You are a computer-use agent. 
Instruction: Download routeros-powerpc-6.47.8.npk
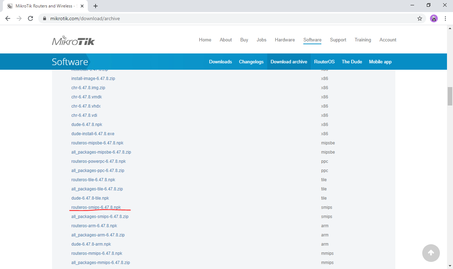point(98,161)
